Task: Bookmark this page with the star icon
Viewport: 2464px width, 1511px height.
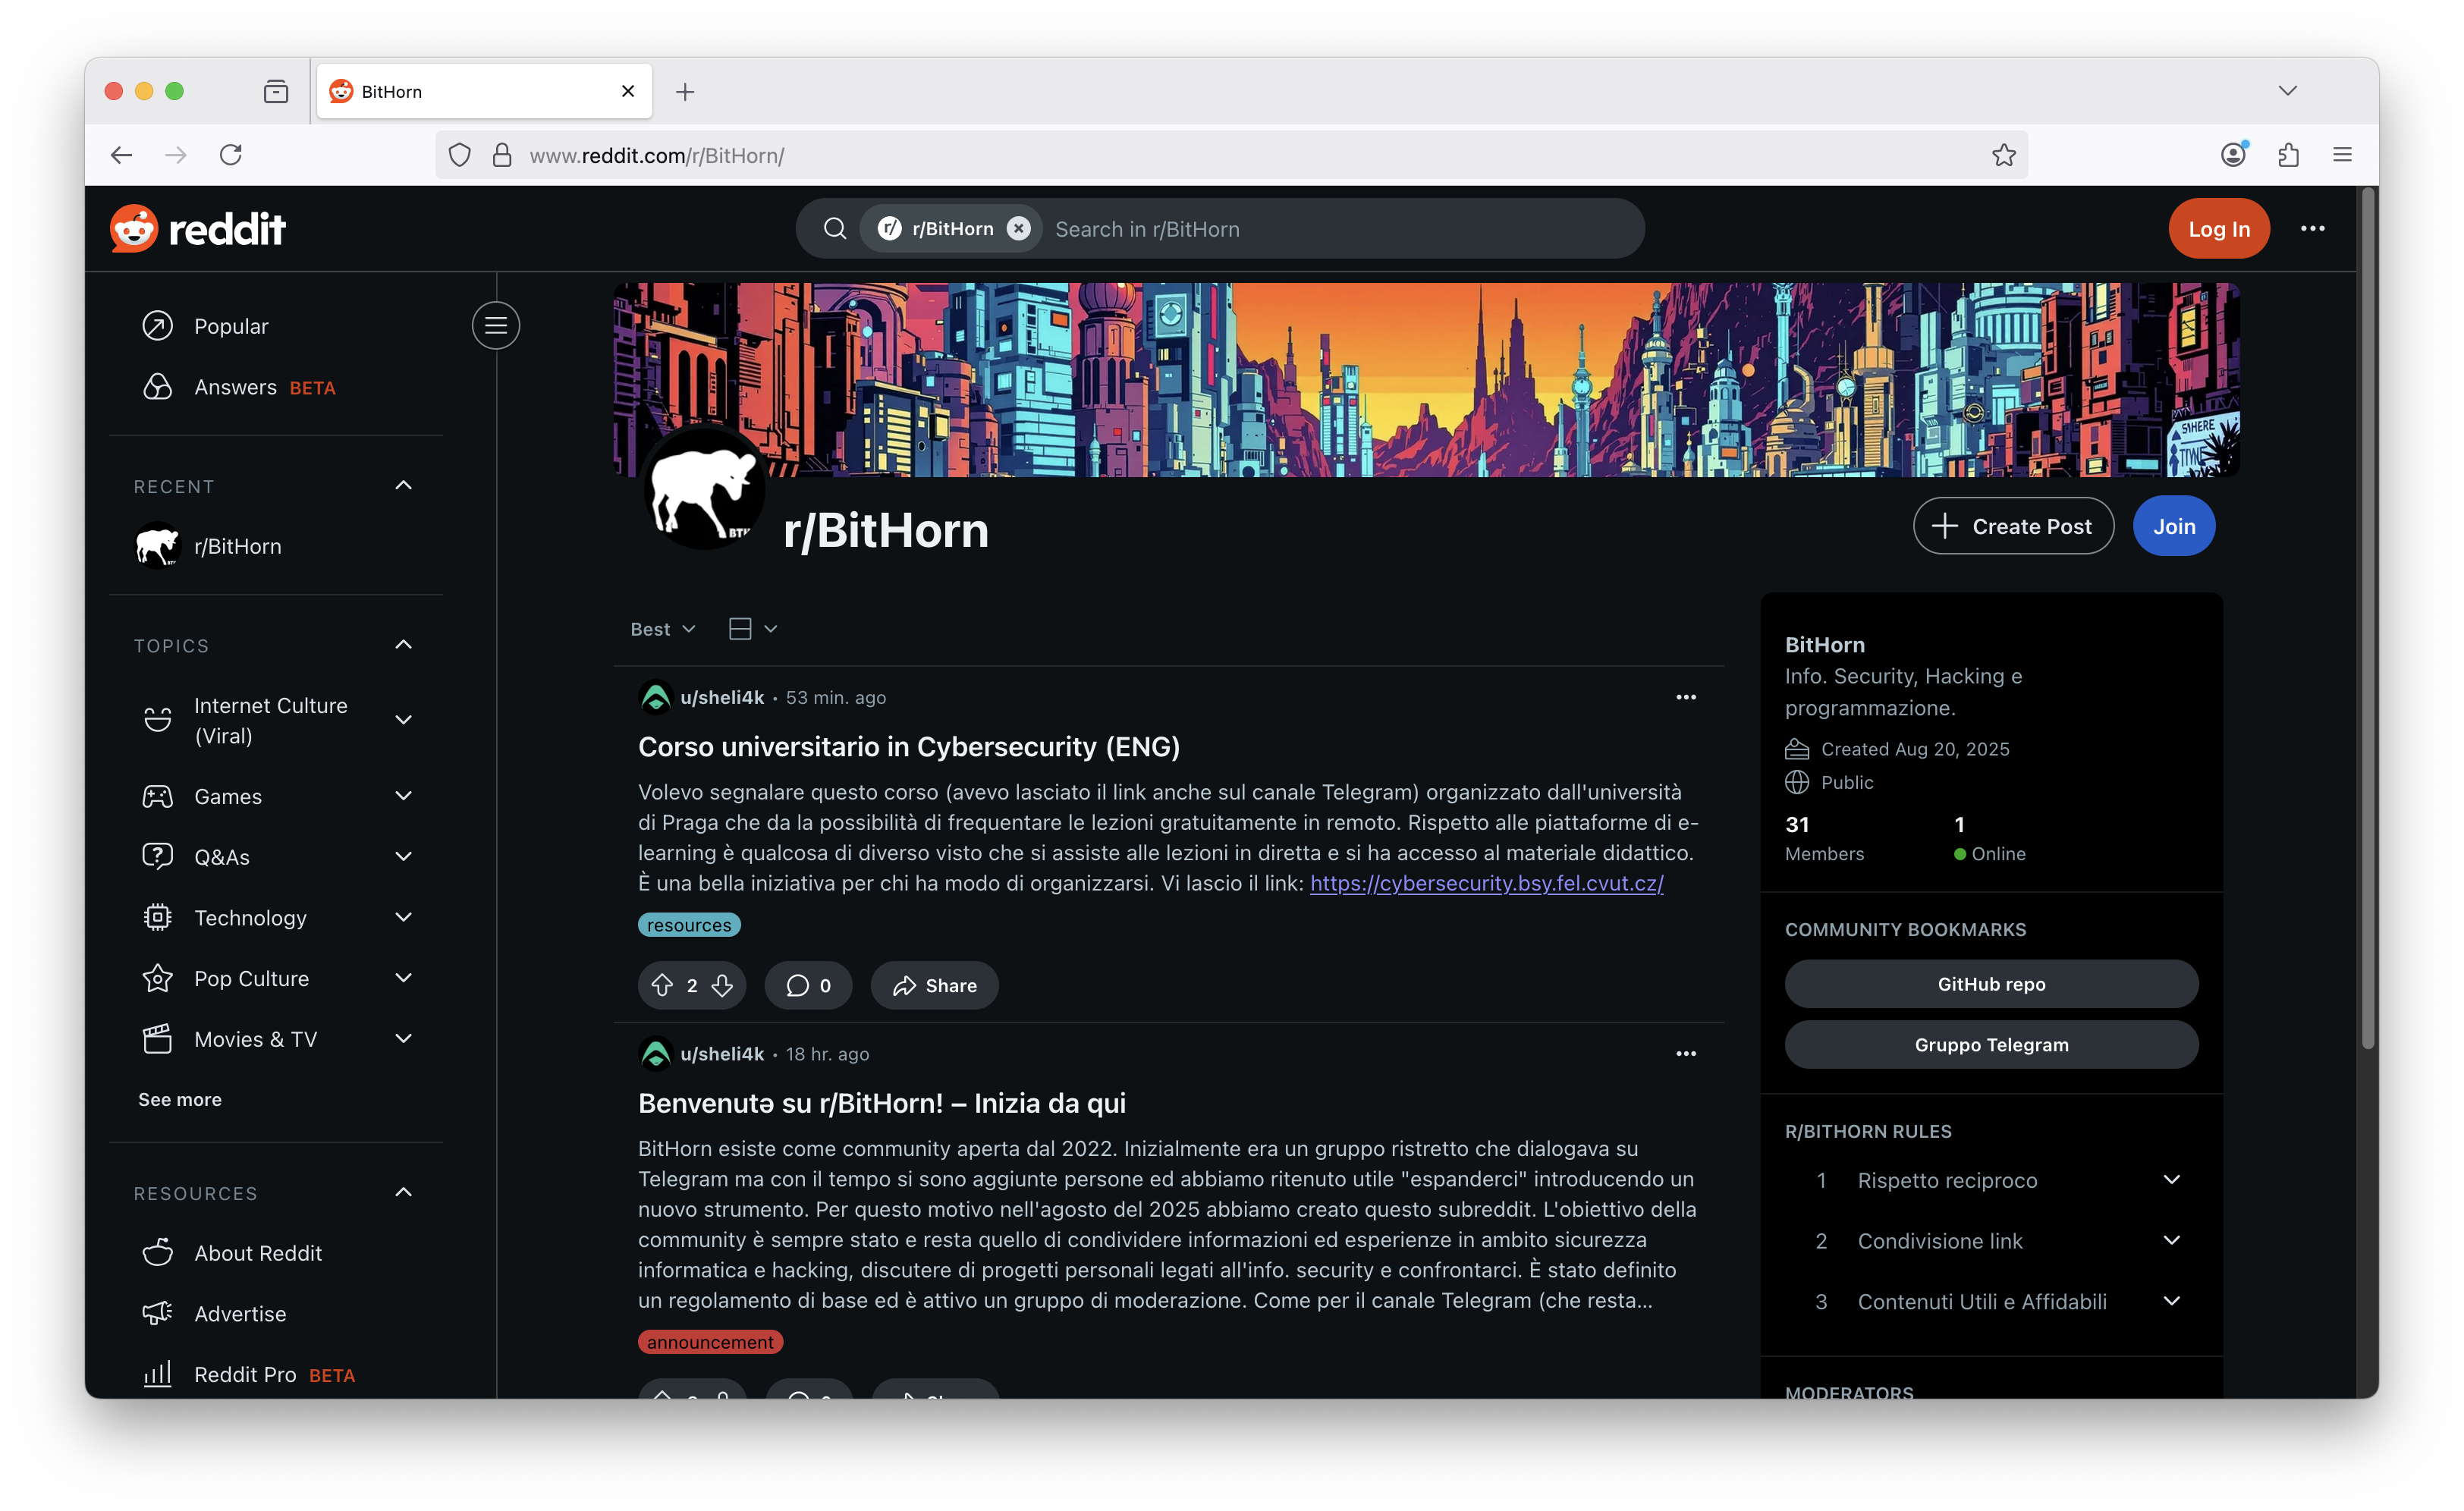Action: point(2003,155)
